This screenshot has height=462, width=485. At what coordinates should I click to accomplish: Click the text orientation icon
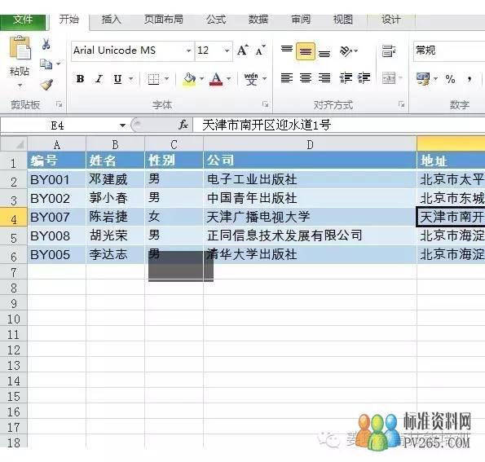point(345,51)
